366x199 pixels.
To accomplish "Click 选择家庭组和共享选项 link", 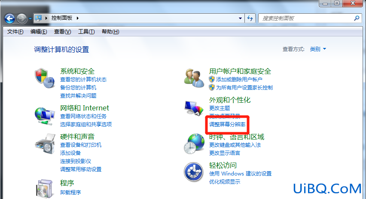I will 86,125.
